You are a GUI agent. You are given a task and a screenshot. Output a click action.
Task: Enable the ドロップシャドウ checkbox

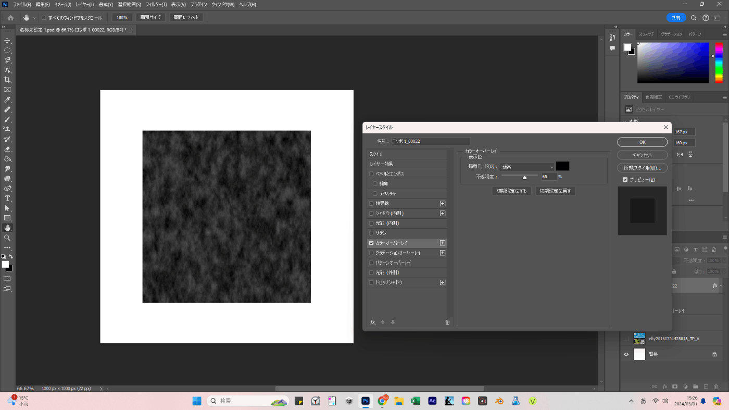(371, 282)
